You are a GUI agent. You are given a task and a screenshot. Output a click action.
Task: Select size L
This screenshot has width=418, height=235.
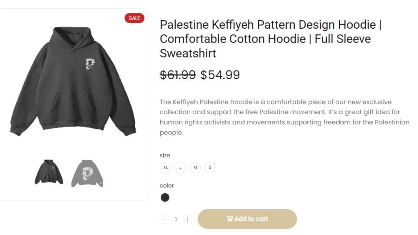tap(180, 167)
